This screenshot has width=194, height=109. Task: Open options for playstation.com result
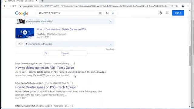(73, 106)
